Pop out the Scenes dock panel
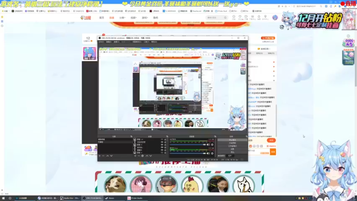The width and height of the screenshot is (357, 201). [131, 136]
